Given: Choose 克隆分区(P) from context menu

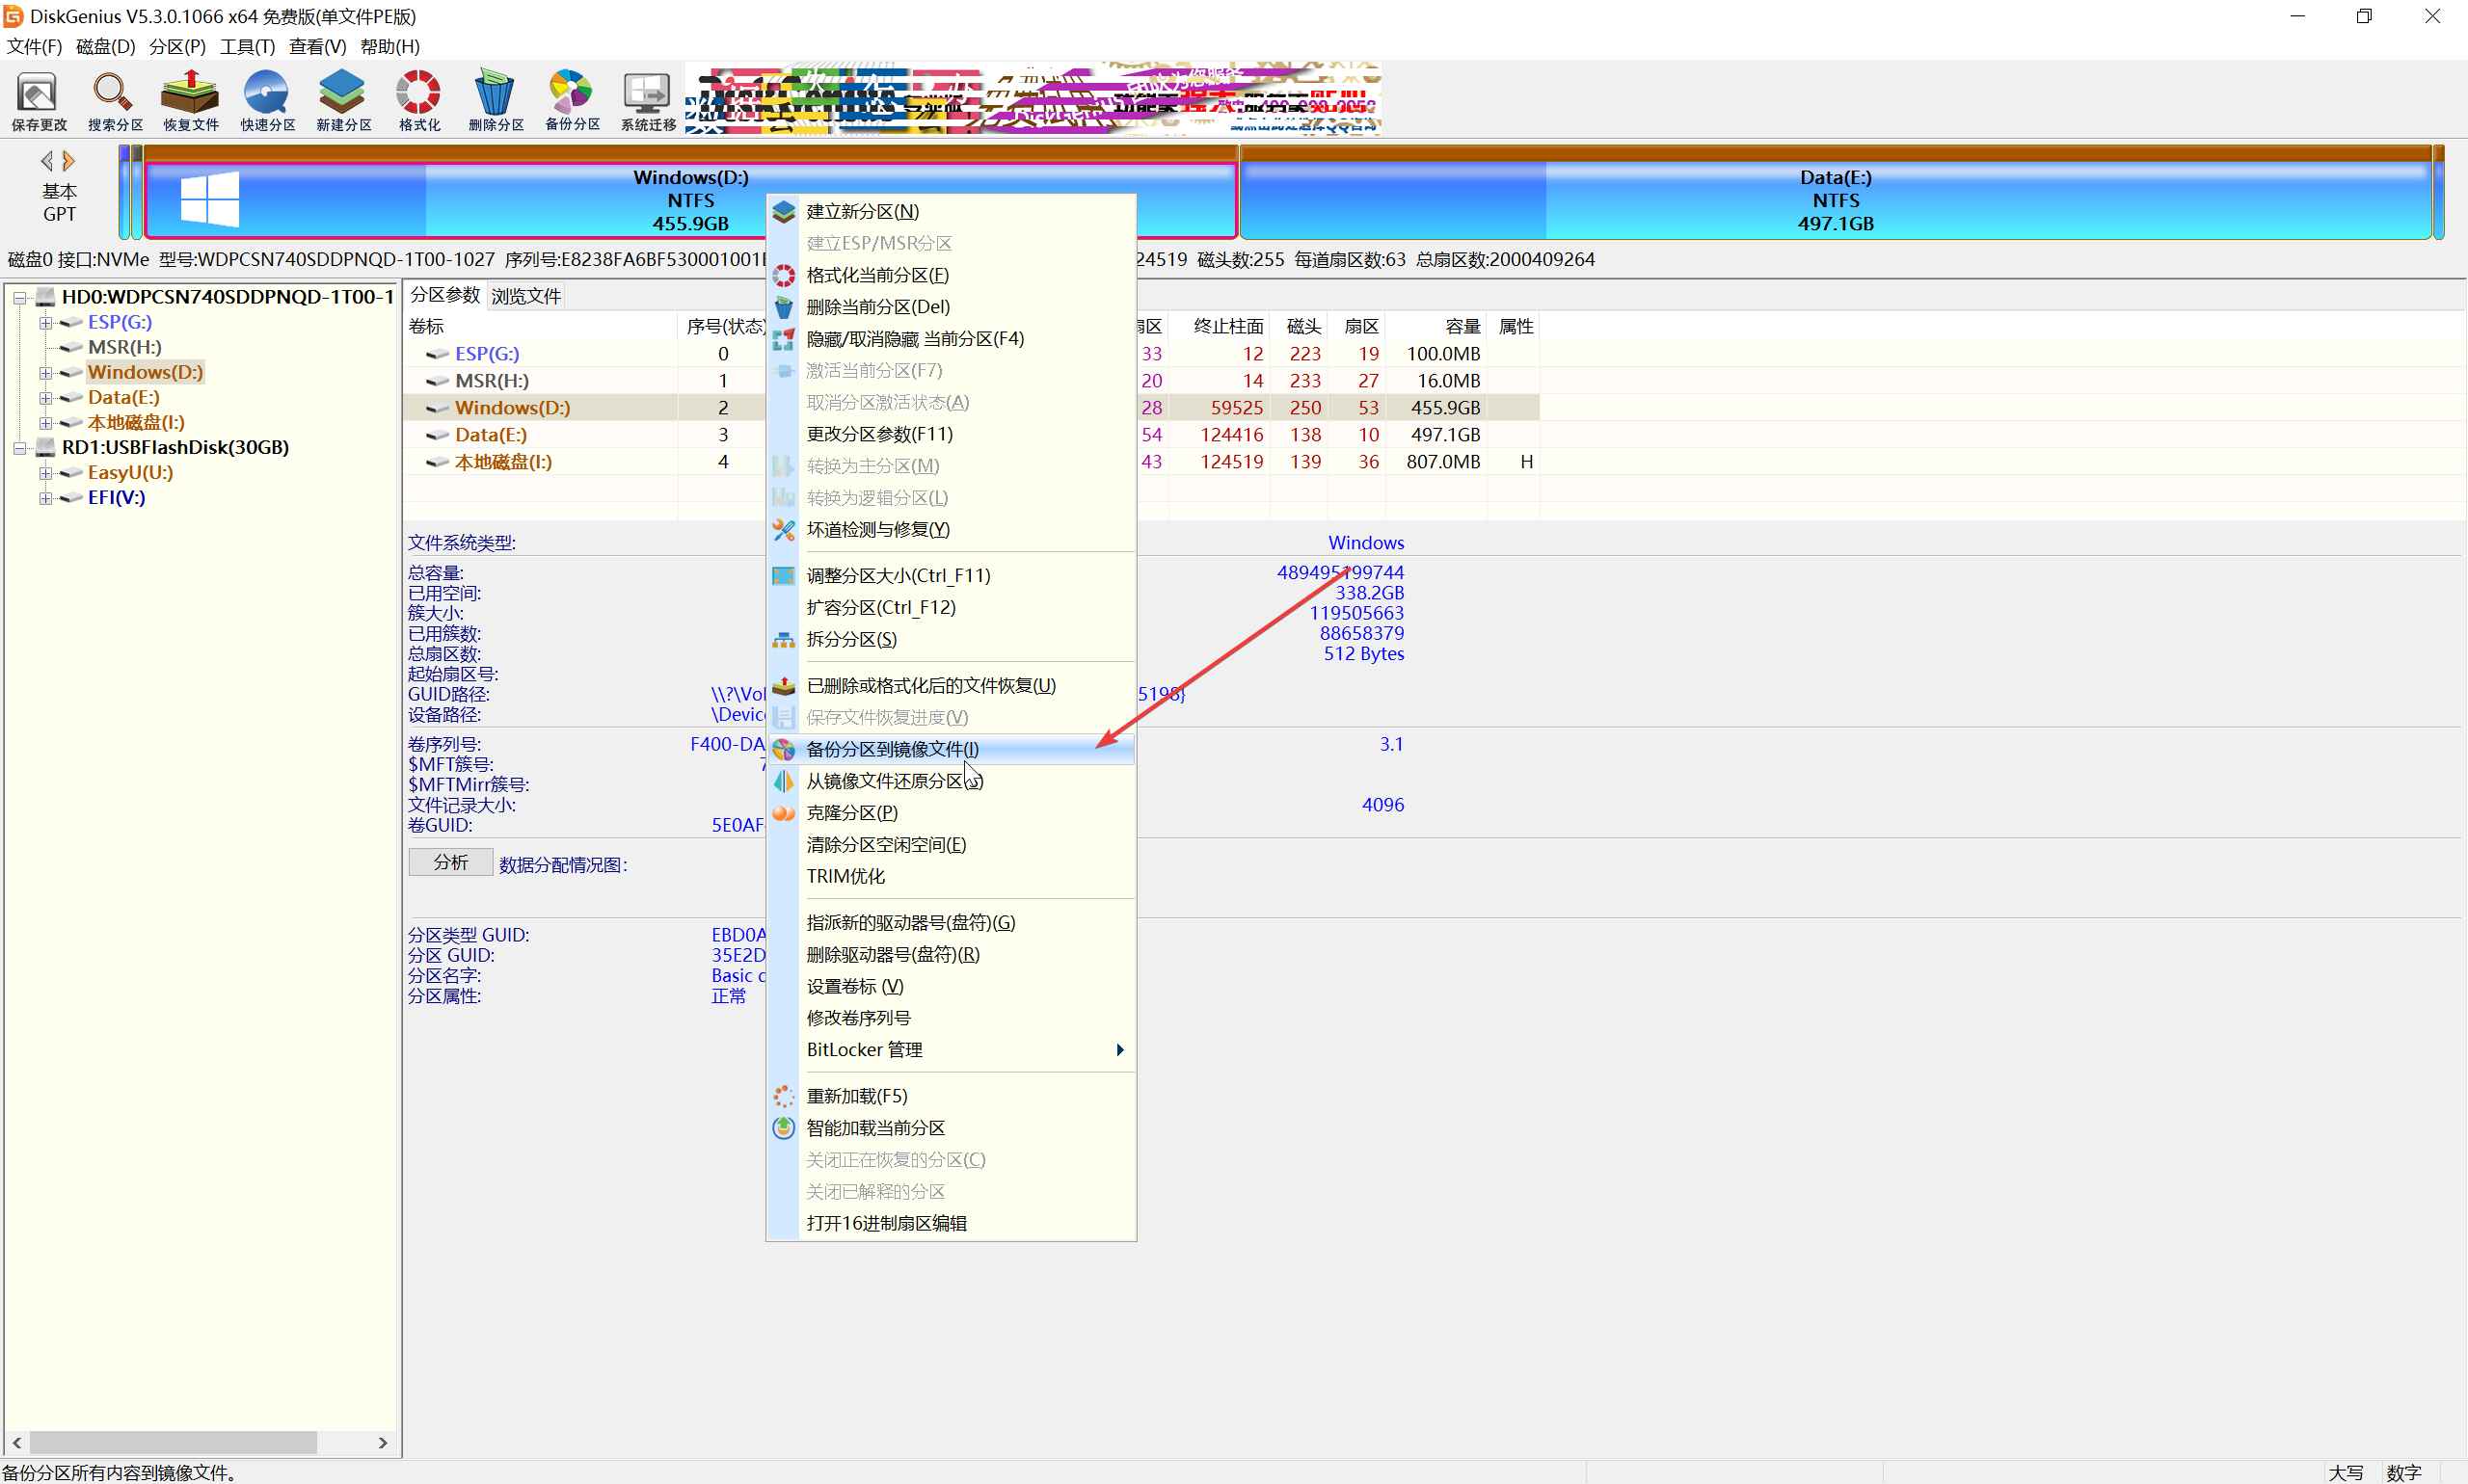Looking at the screenshot, I should (x=851, y=812).
